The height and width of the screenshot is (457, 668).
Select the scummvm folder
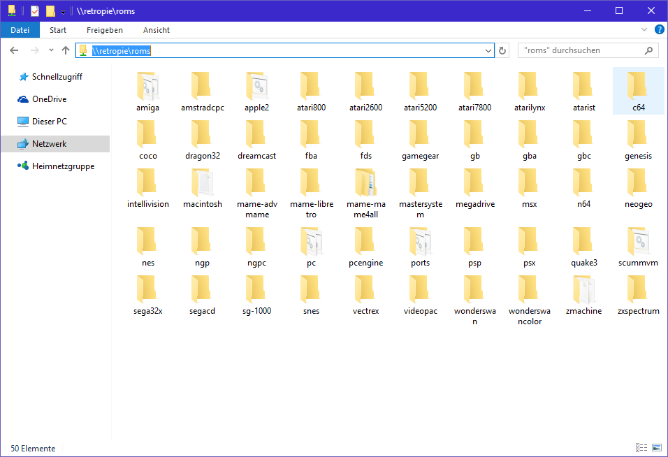coord(638,247)
